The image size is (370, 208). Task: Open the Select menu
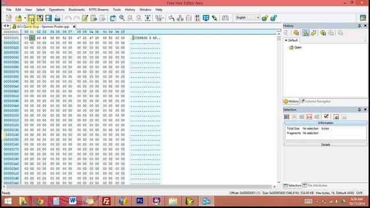click(40, 10)
